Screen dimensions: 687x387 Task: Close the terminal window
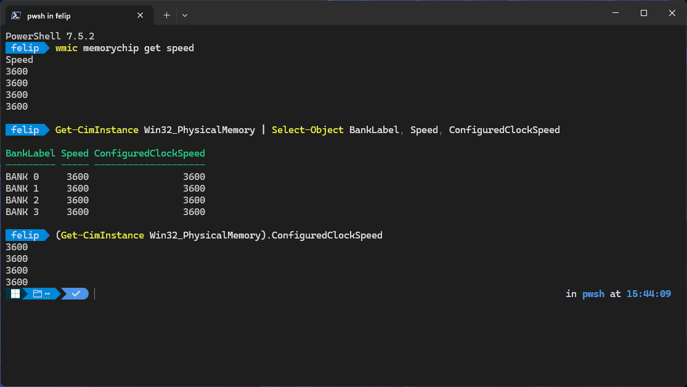click(x=672, y=13)
